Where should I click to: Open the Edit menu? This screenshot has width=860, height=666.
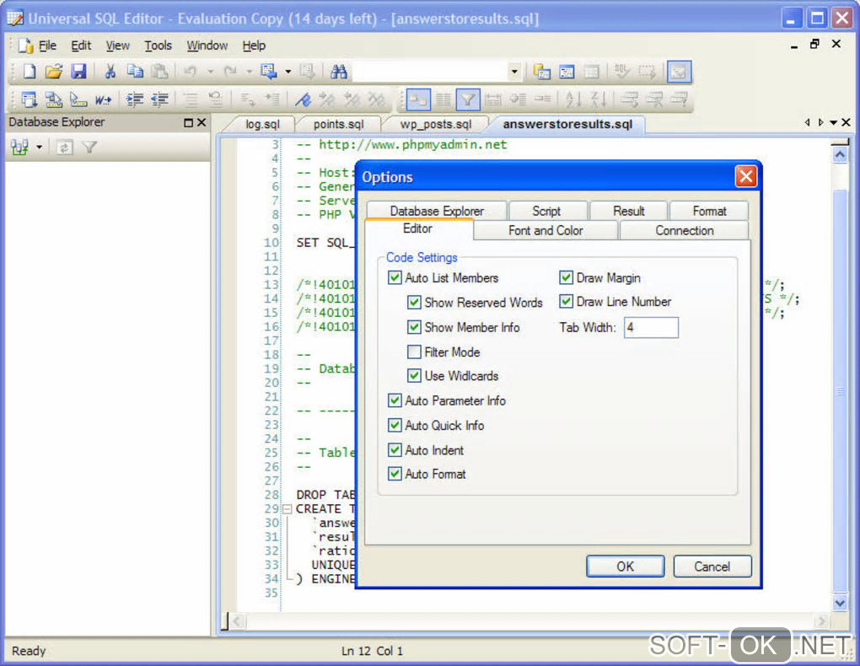[81, 46]
